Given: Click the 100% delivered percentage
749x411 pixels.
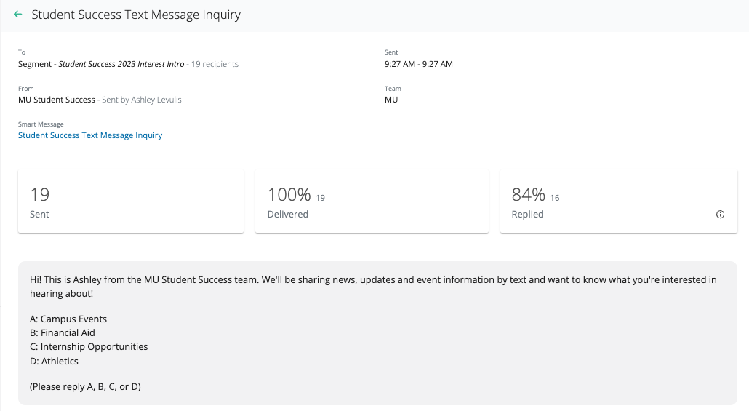Looking at the screenshot, I should point(289,195).
